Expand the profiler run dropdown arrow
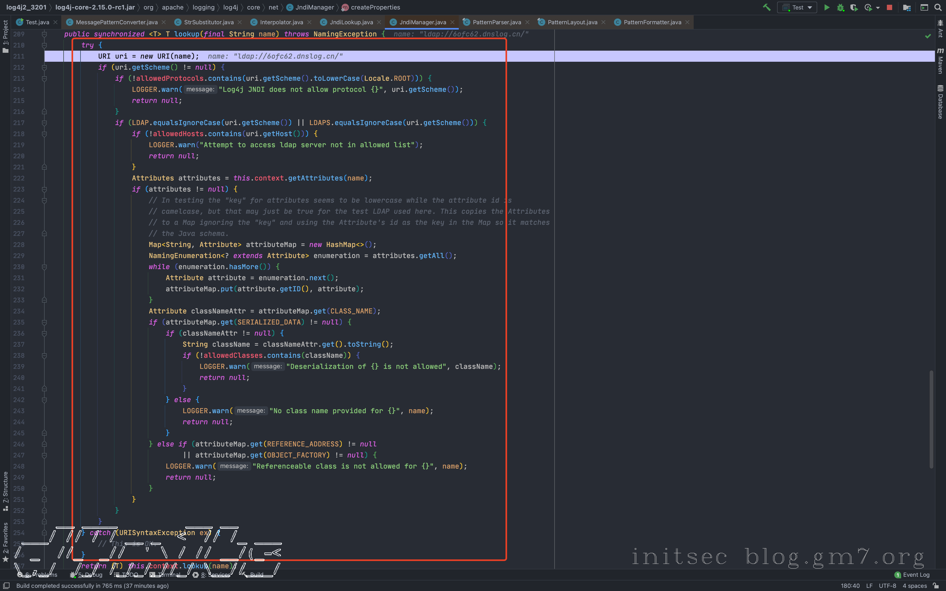 point(878,7)
